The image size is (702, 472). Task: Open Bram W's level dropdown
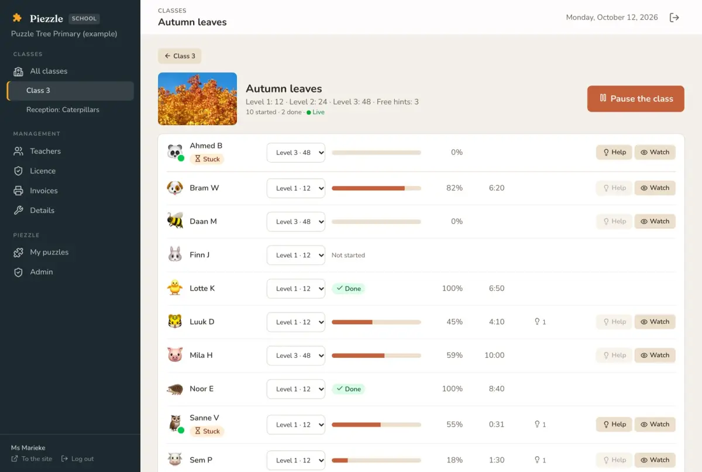pos(296,188)
